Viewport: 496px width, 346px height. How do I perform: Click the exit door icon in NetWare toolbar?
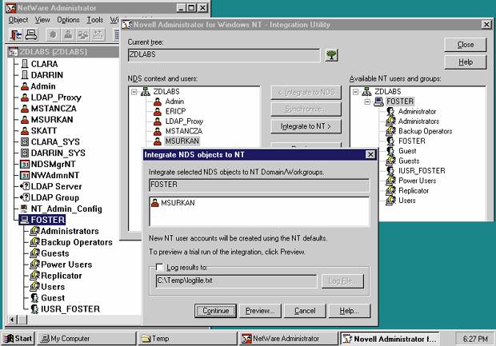(x=16, y=35)
